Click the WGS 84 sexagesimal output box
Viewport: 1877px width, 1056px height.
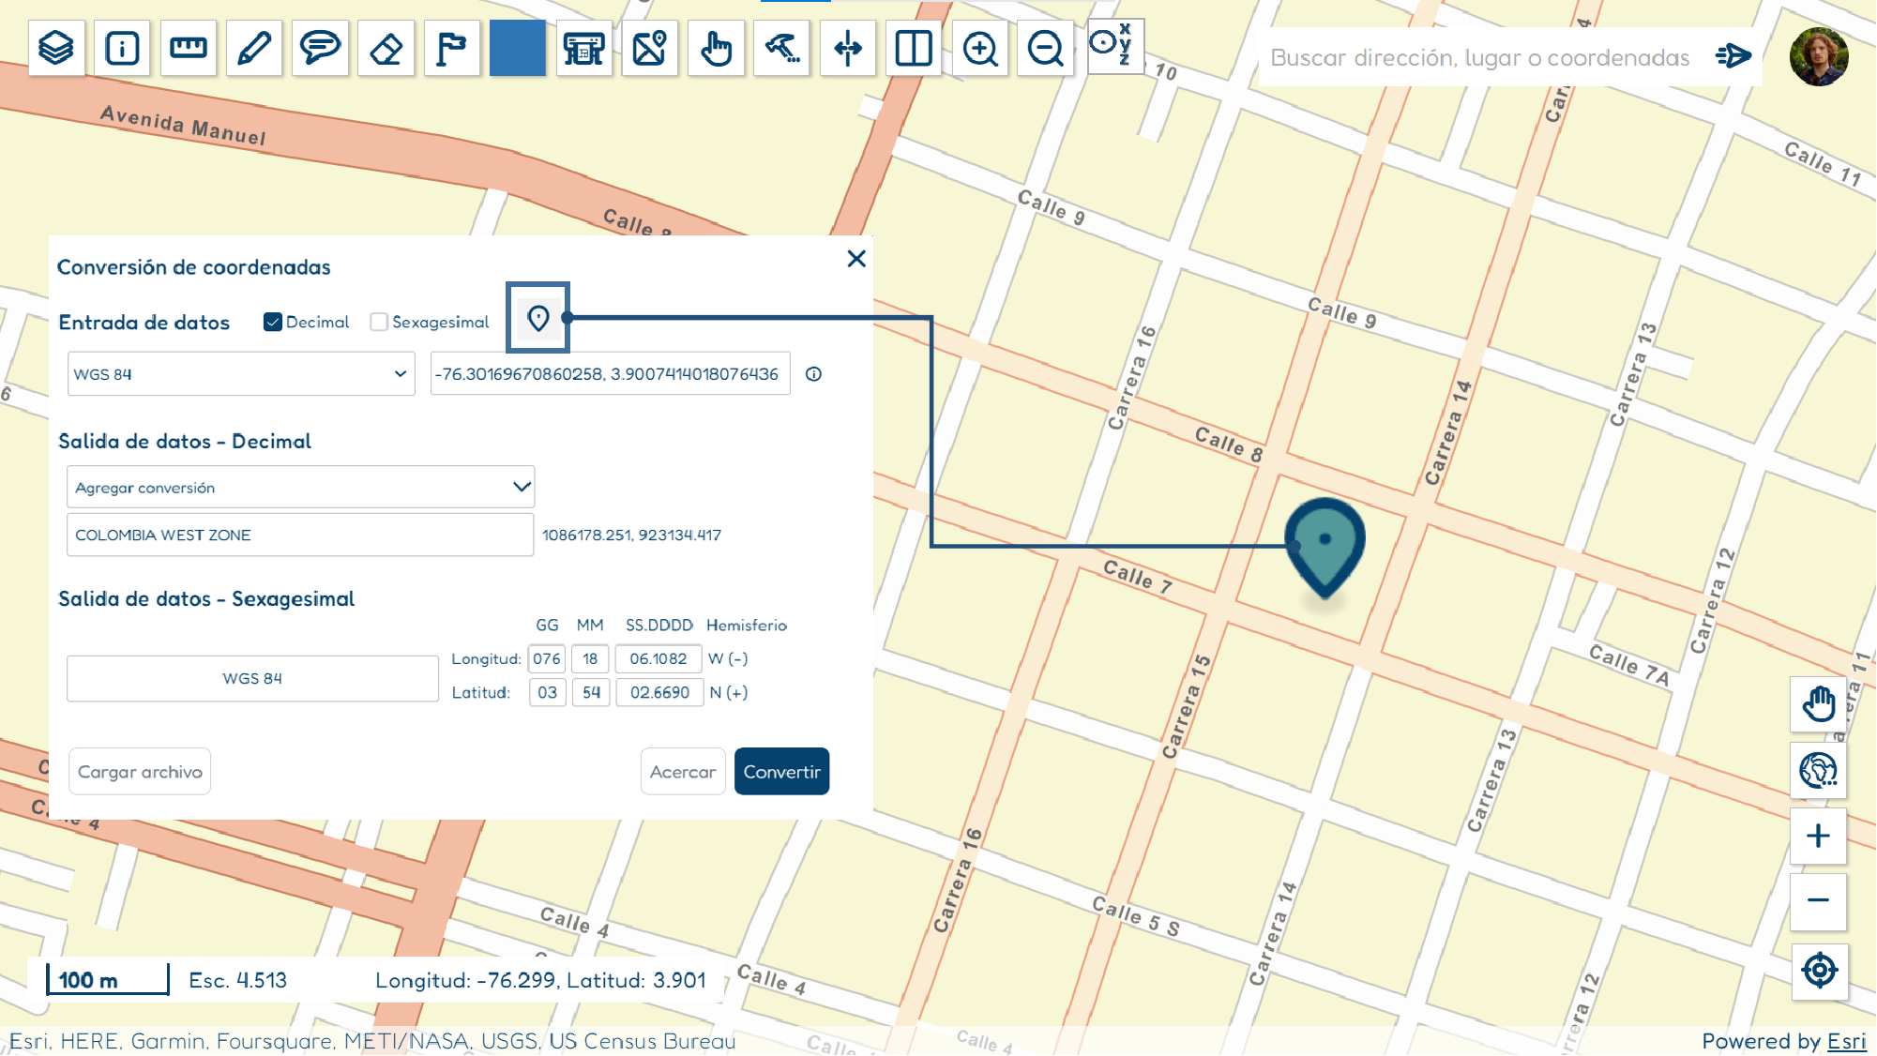pos(252,678)
